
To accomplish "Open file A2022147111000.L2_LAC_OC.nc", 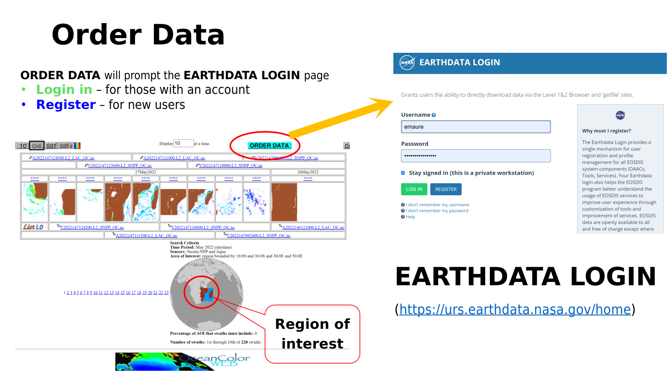I will (174, 158).
